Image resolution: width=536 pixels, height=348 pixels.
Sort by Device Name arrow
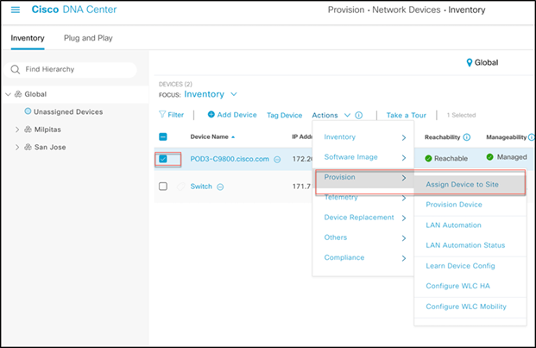[233, 137]
